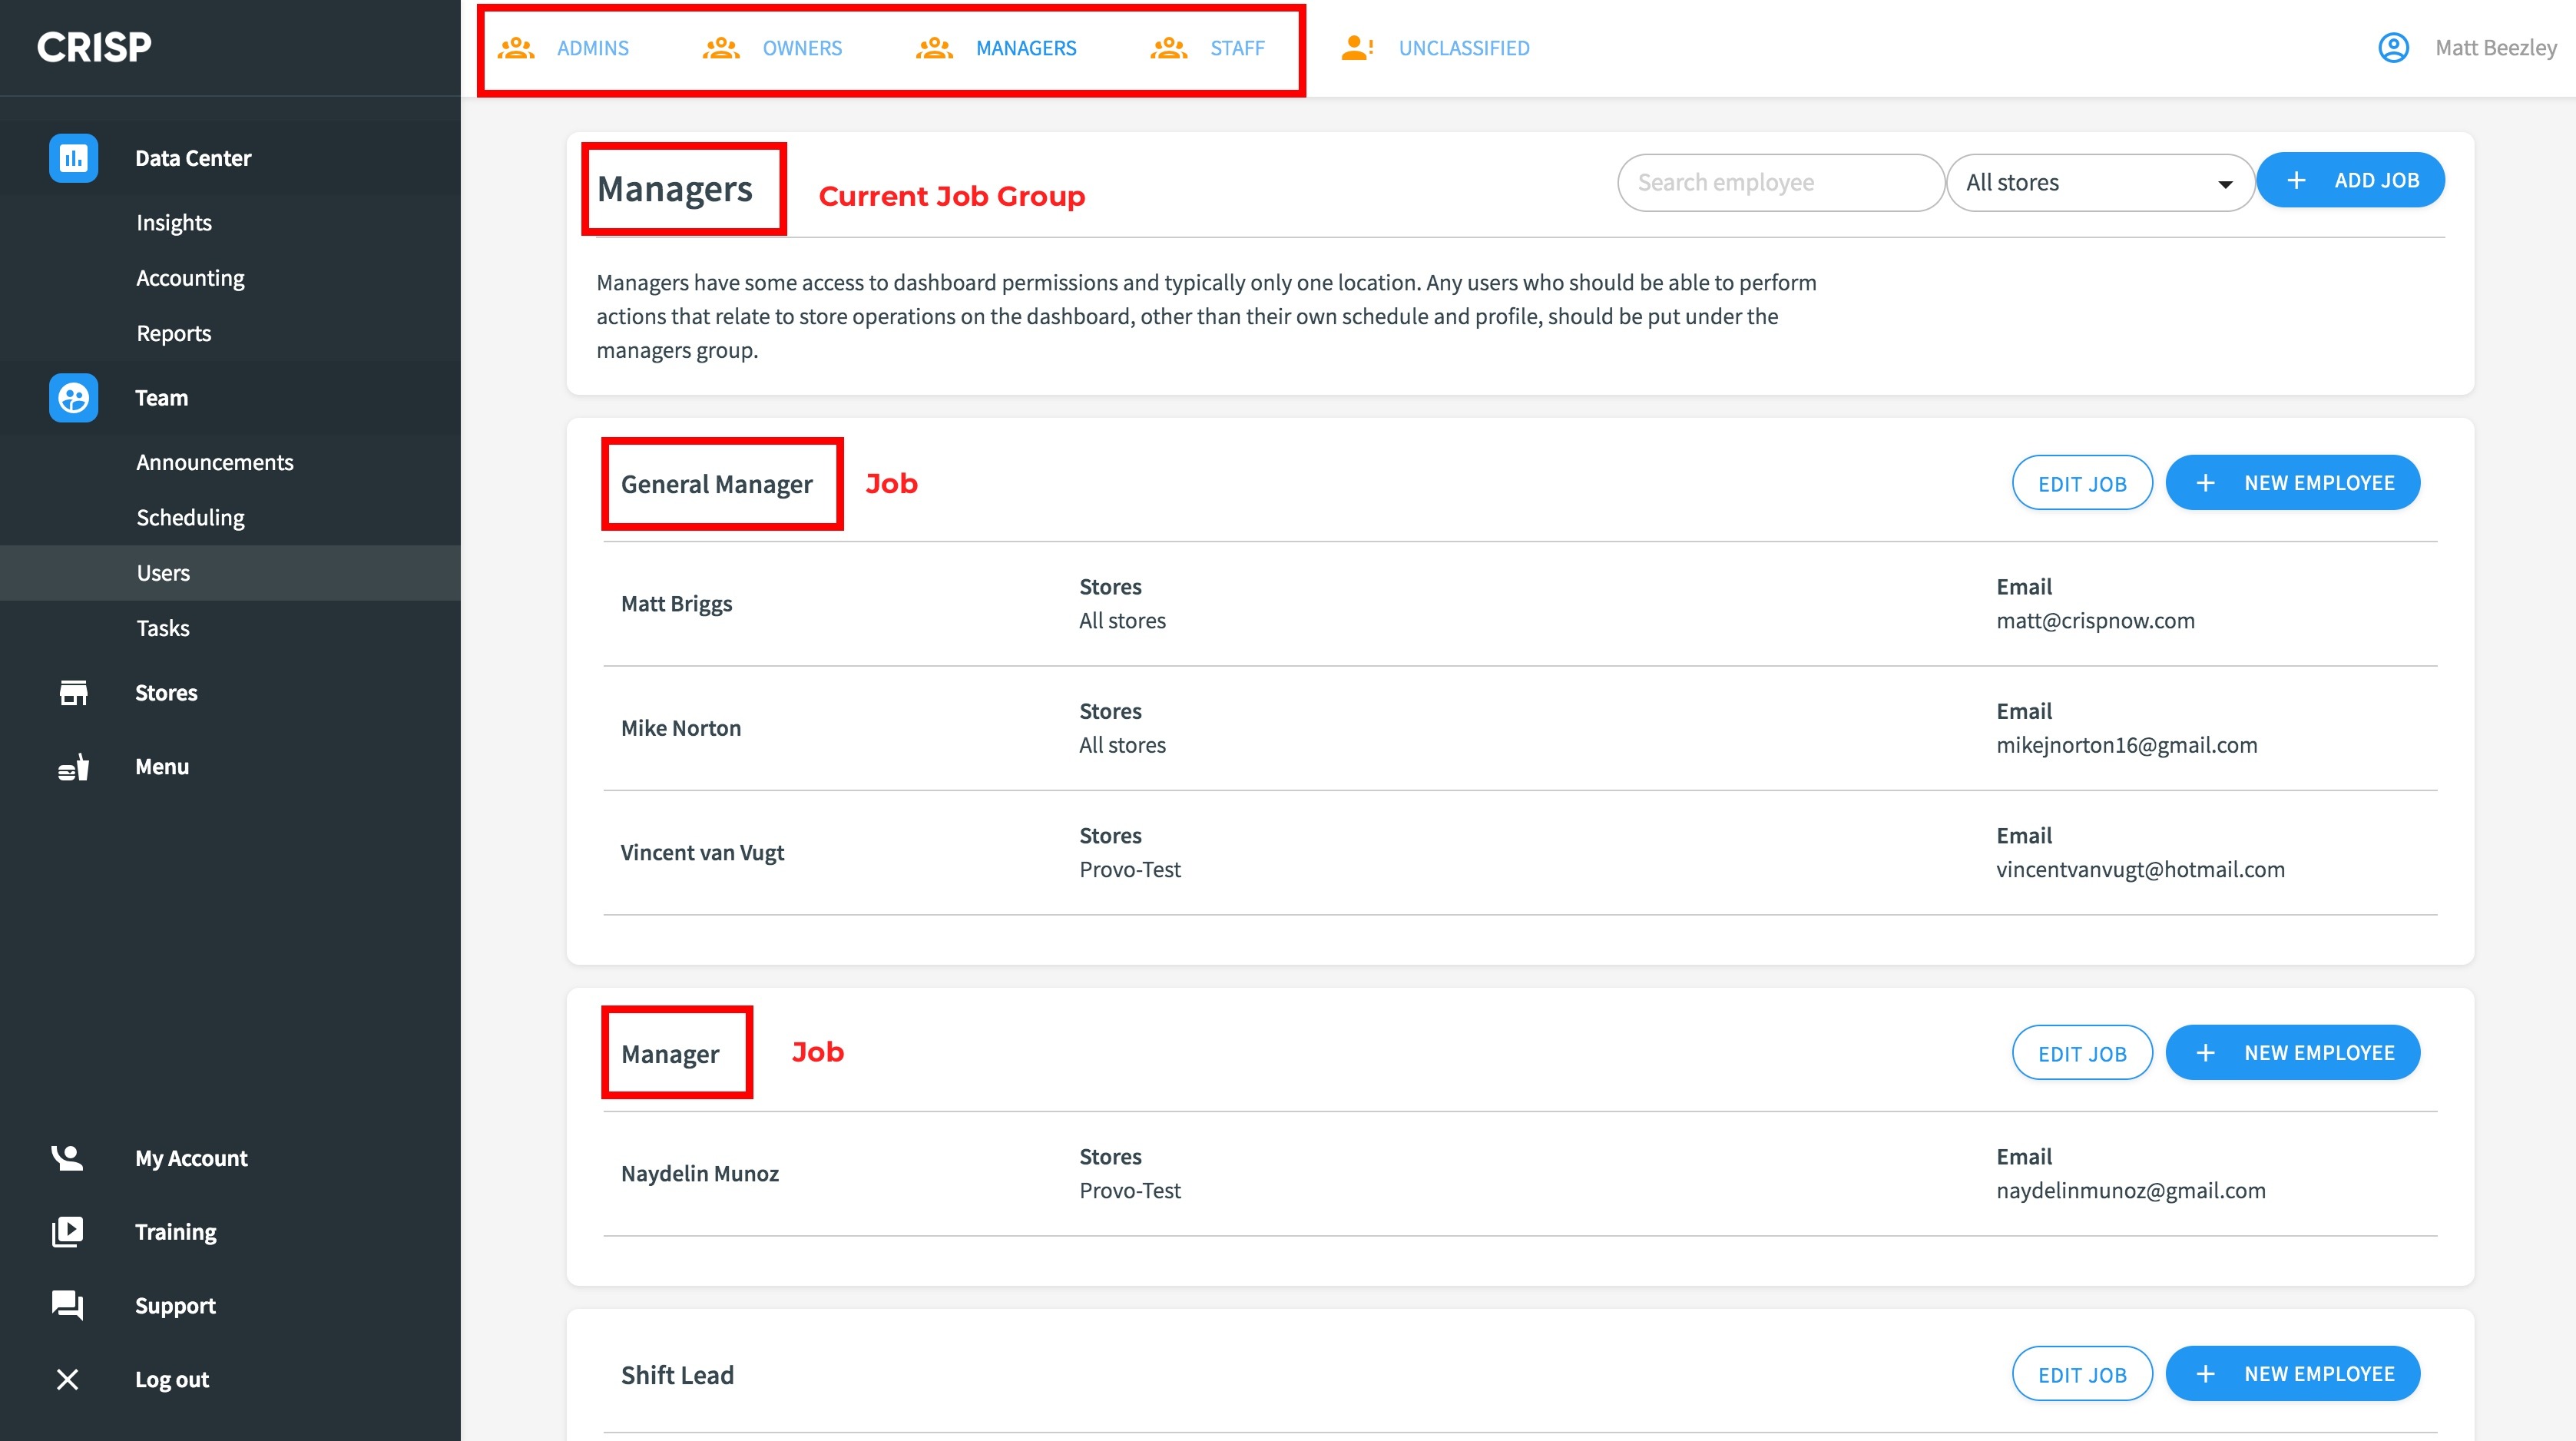2576x1441 pixels.
Task: Click the Log out X icon
Action: [x=67, y=1379]
